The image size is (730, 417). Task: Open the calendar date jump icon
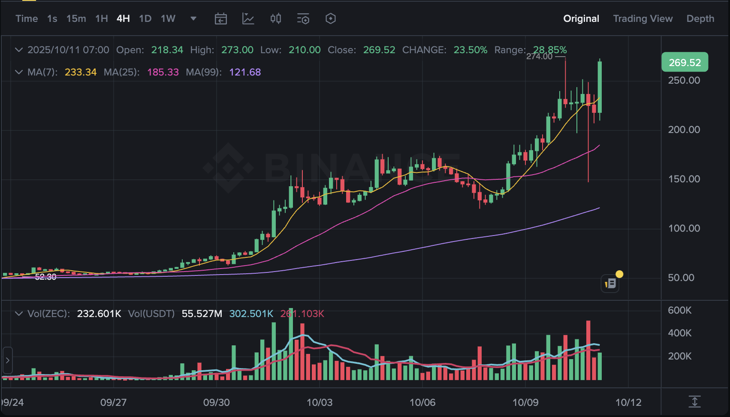pyautogui.click(x=220, y=18)
